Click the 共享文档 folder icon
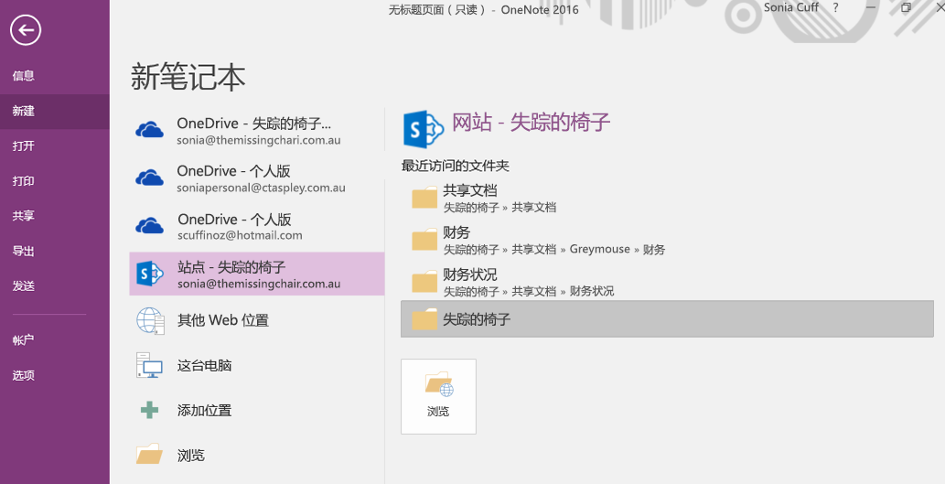This screenshot has height=484, width=945. pyautogui.click(x=424, y=198)
